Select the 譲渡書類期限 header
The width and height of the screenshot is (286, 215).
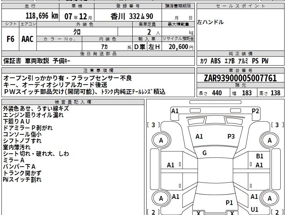point(178,6)
